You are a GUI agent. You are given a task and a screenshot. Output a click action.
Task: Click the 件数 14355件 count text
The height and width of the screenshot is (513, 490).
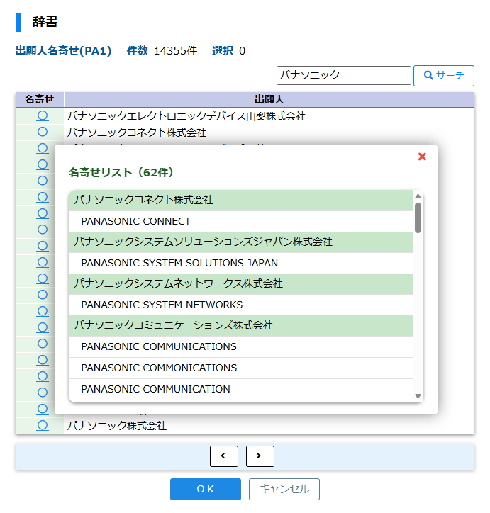[162, 51]
